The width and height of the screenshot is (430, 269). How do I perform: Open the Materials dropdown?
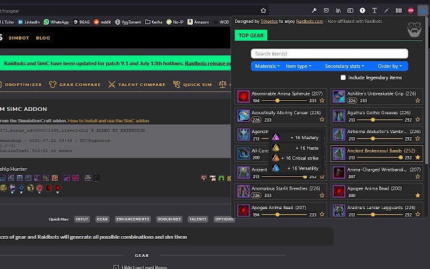click(x=267, y=66)
